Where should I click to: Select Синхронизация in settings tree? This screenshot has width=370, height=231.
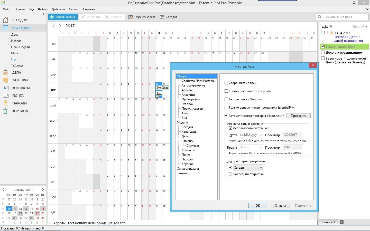[188, 169]
